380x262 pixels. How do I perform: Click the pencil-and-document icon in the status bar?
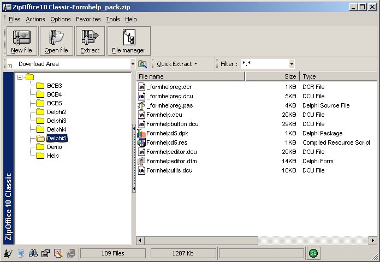58,253
